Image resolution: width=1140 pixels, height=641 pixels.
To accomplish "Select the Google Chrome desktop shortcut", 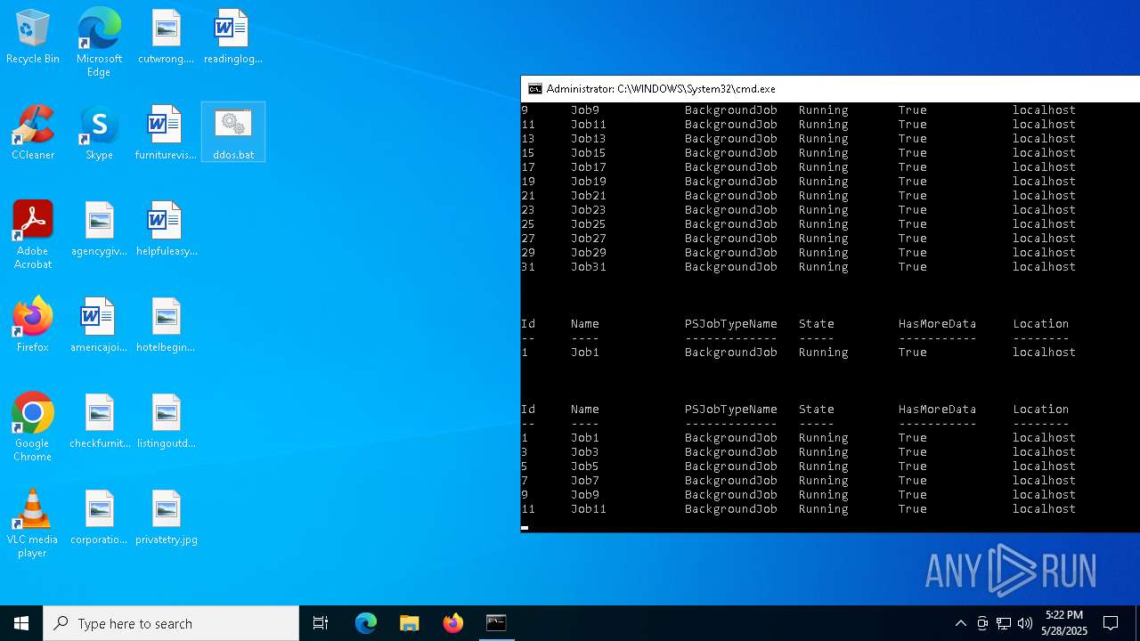I will [x=33, y=426].
